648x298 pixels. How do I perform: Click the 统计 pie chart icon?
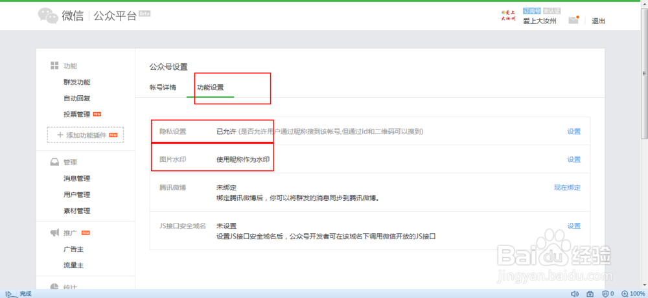click(54, 286)
